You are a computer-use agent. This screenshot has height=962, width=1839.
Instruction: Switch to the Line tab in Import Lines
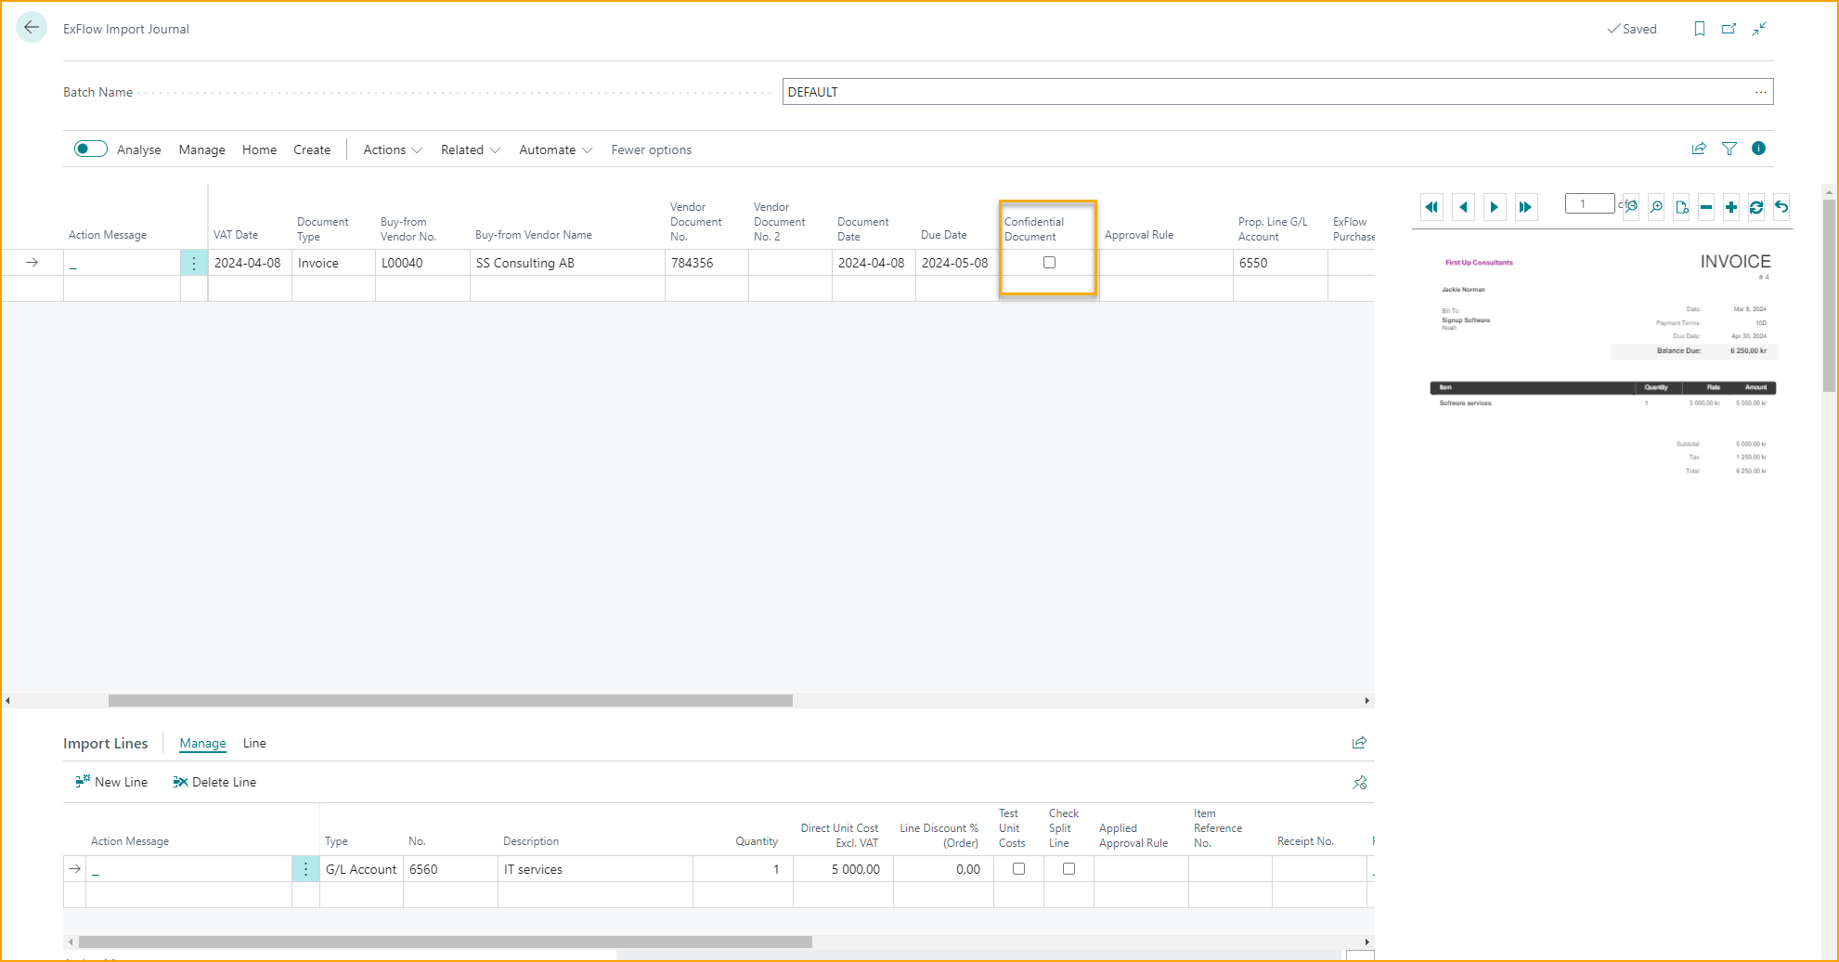[x=254, y=743]
